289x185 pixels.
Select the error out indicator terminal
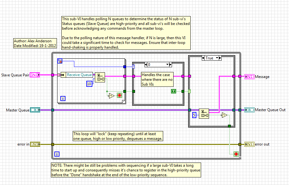pos(249,144)
